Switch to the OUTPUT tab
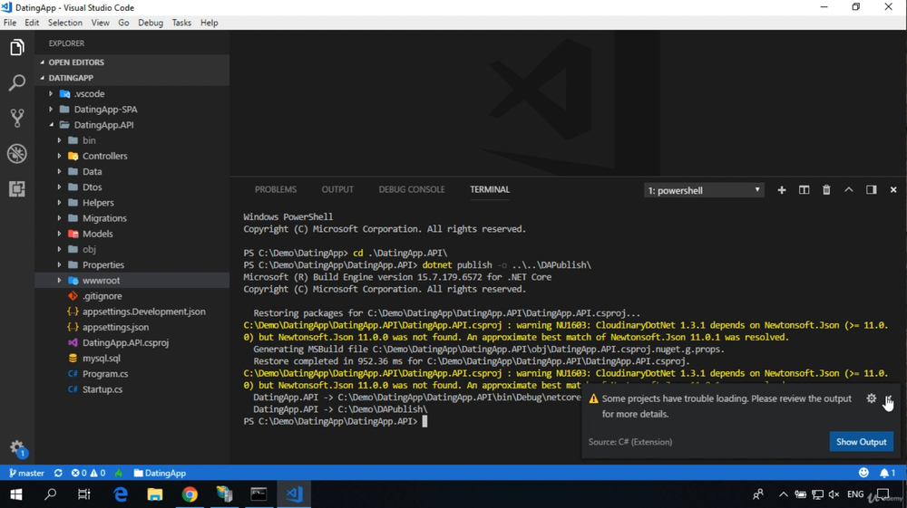 coord(337,189)
